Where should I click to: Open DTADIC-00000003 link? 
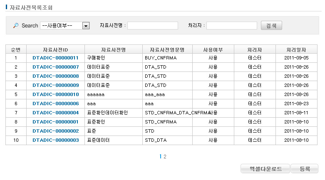coord(55,141)
